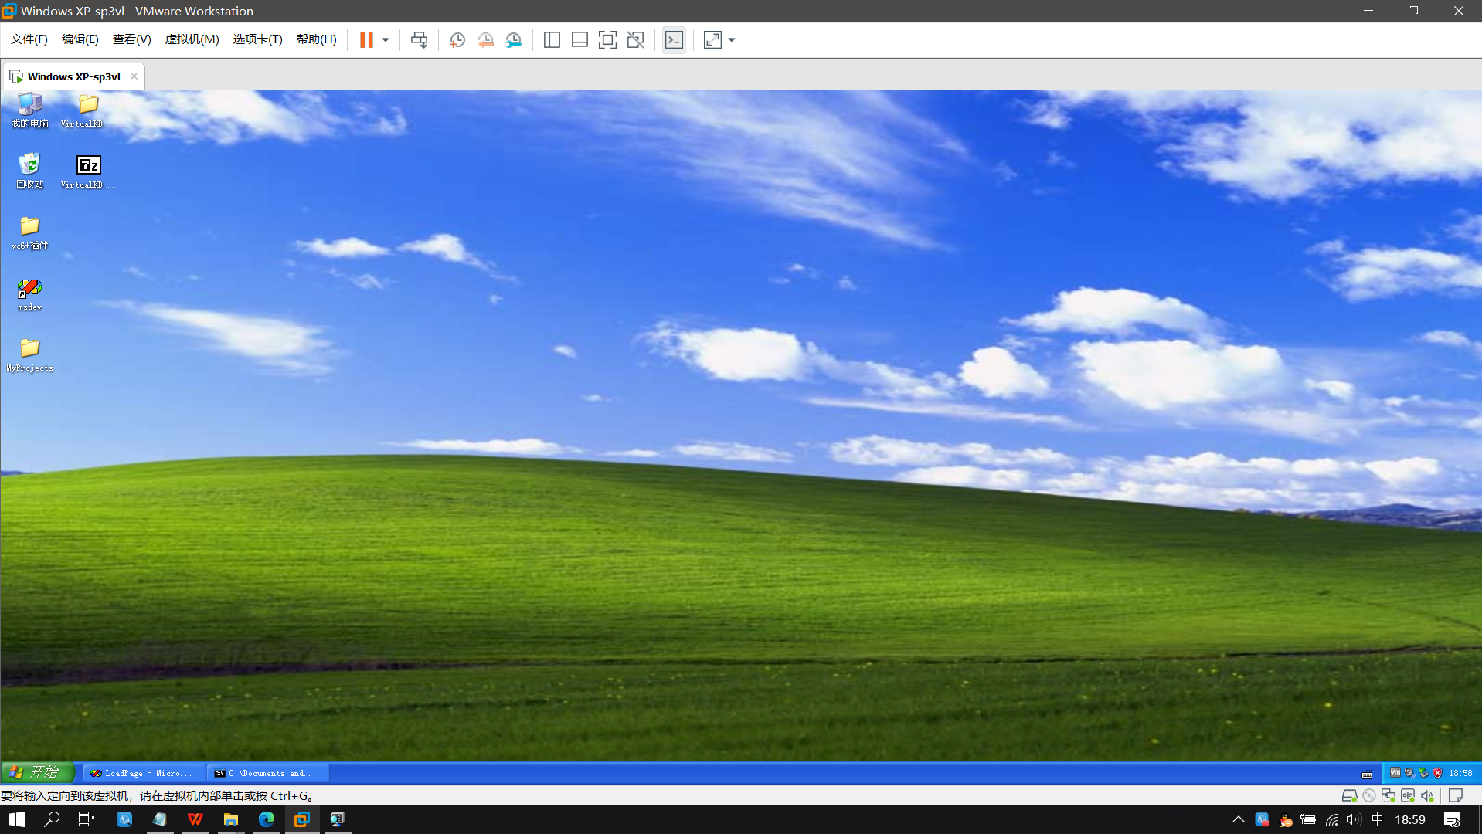Open File Explorer from the taskbar
This screenshot has width=1482, height=834.
(231, 819)
